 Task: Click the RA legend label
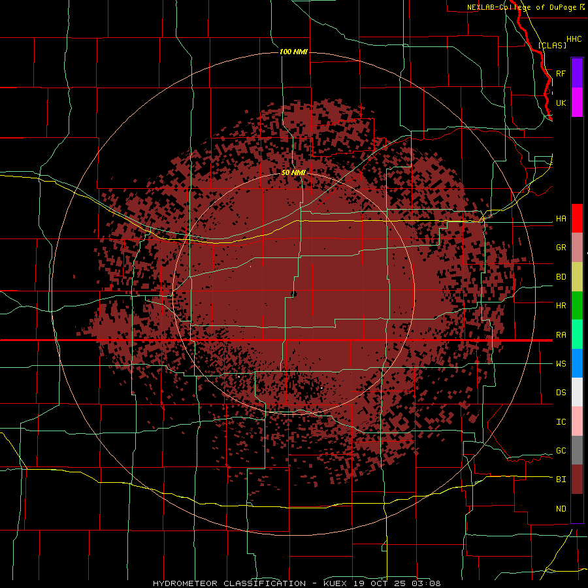click(x=561, y=335)
